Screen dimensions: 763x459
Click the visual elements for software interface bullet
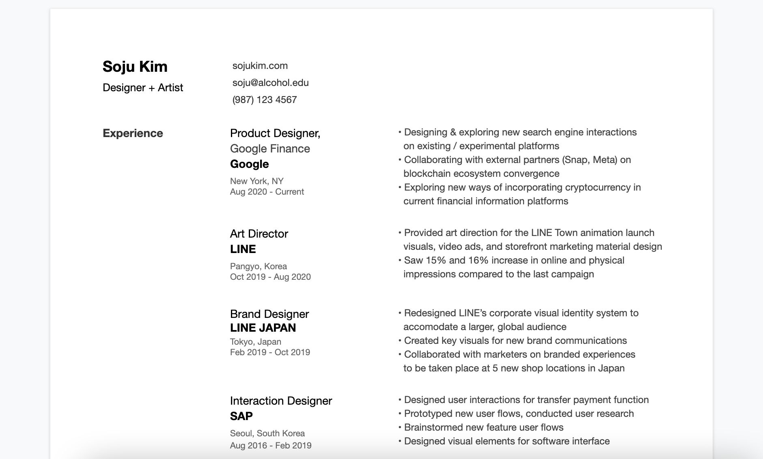[504, 441]
